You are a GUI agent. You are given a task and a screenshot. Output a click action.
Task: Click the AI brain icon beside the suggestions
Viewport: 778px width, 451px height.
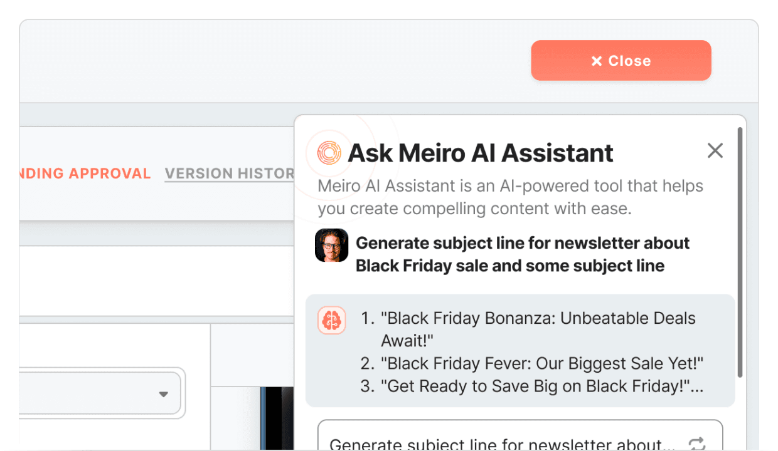[x=331, y=320]
